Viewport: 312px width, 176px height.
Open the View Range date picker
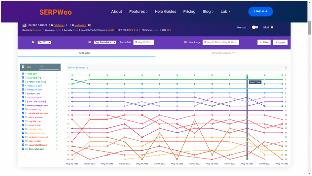pos(221,42)
